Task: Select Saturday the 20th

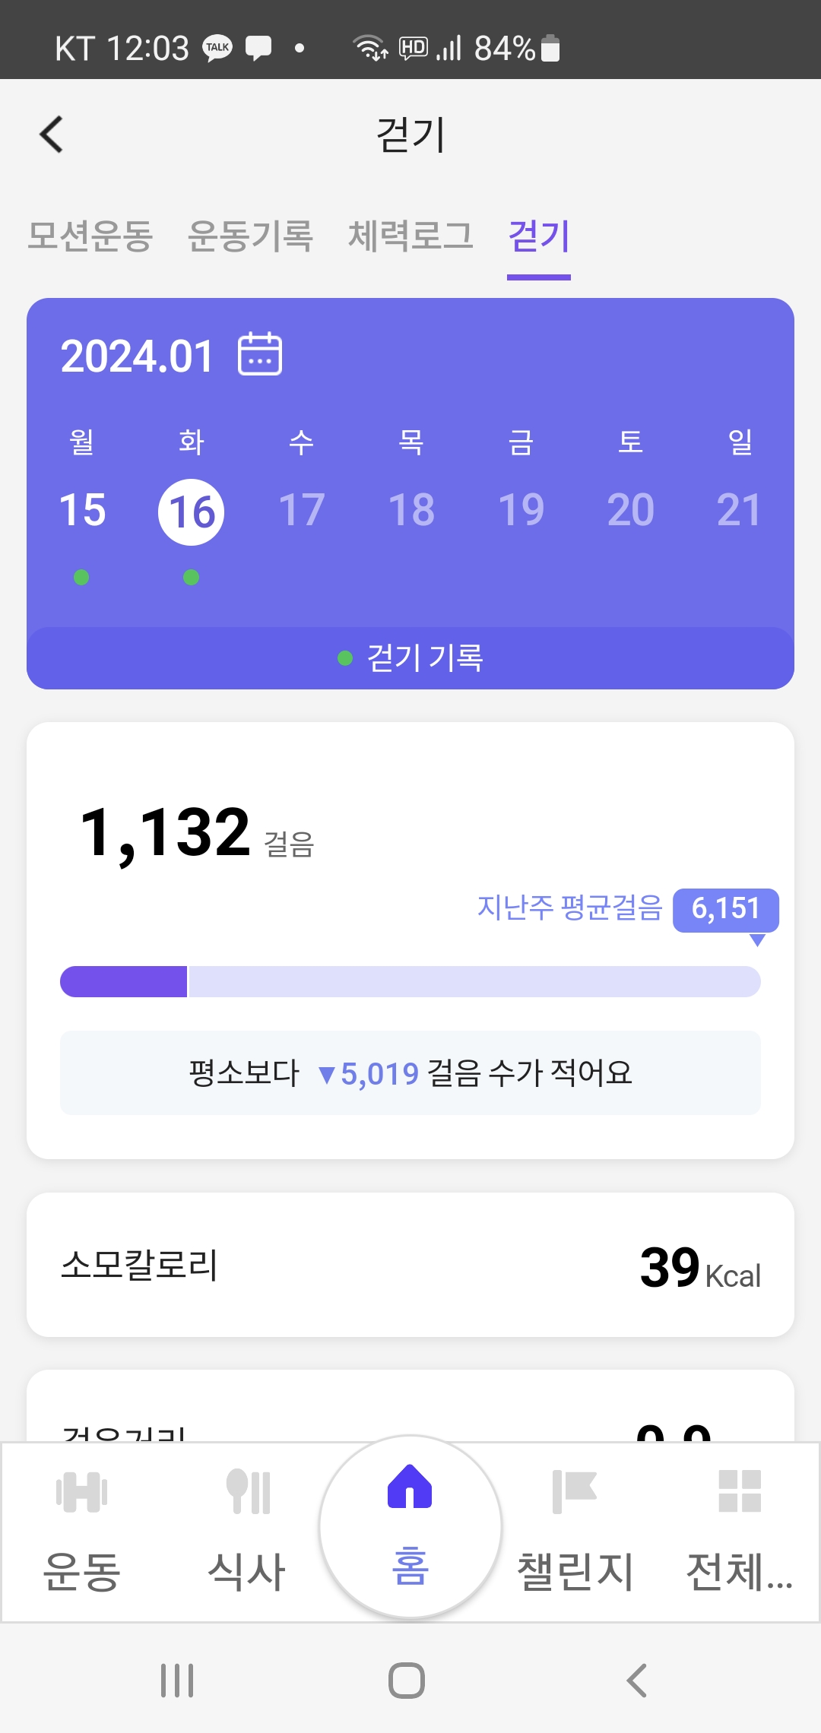Action: pyautogui.click(x=630, y=510)
